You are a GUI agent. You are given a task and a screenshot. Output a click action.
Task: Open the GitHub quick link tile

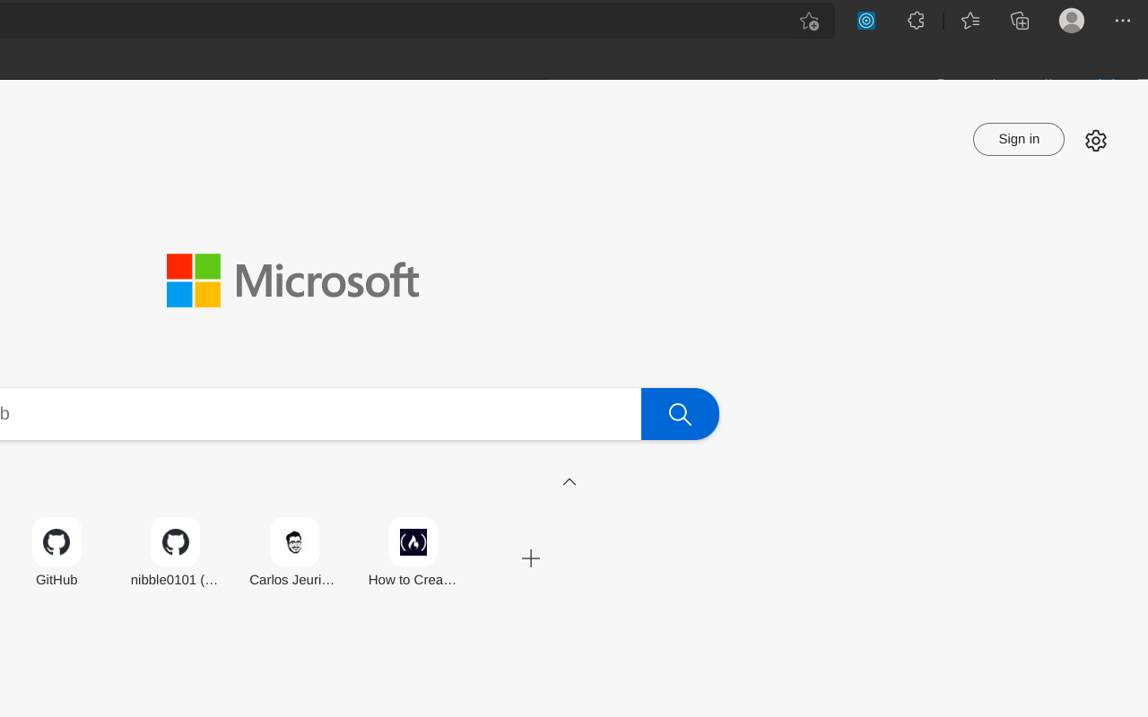[57, 553]
